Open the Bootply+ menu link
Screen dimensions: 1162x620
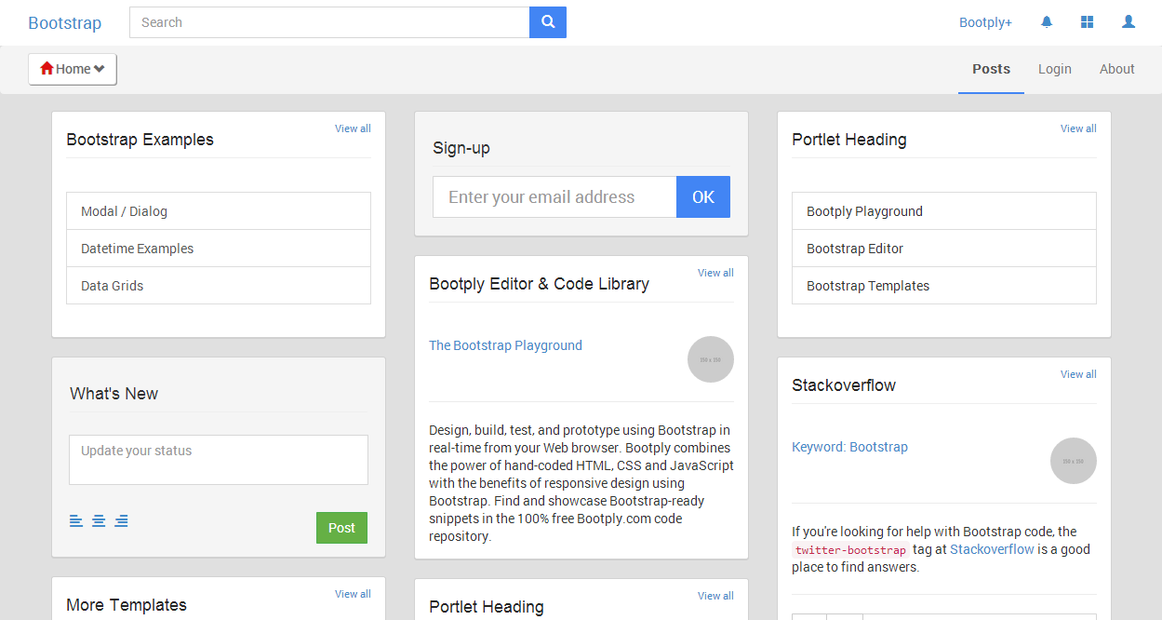click(985, 22)
